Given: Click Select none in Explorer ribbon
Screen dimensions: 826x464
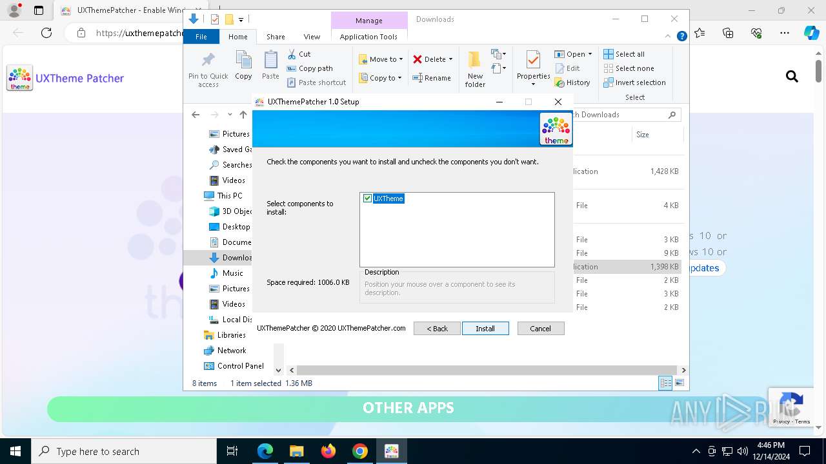Looking at the screenshot, I should (x=629, y=68).
